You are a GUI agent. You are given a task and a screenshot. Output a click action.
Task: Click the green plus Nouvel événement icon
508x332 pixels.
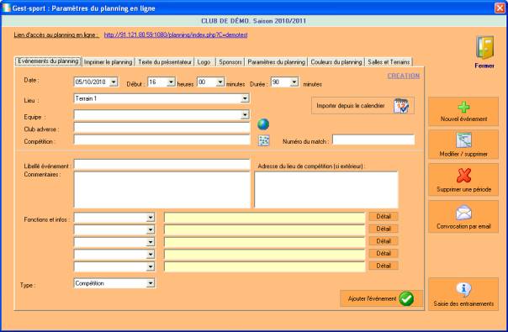[463, 108]
